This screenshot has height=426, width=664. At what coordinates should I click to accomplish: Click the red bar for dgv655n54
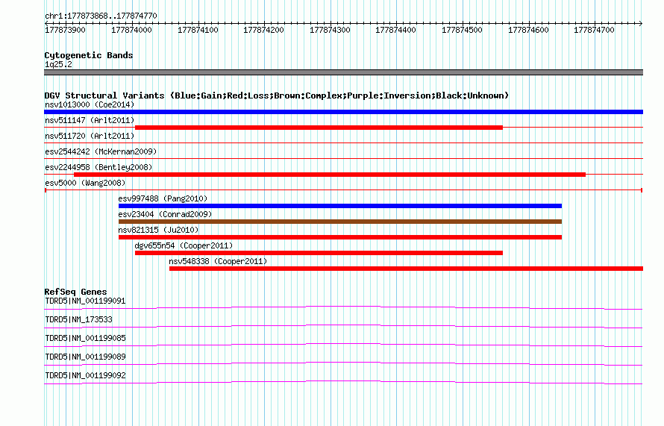(x=319, y=253)
